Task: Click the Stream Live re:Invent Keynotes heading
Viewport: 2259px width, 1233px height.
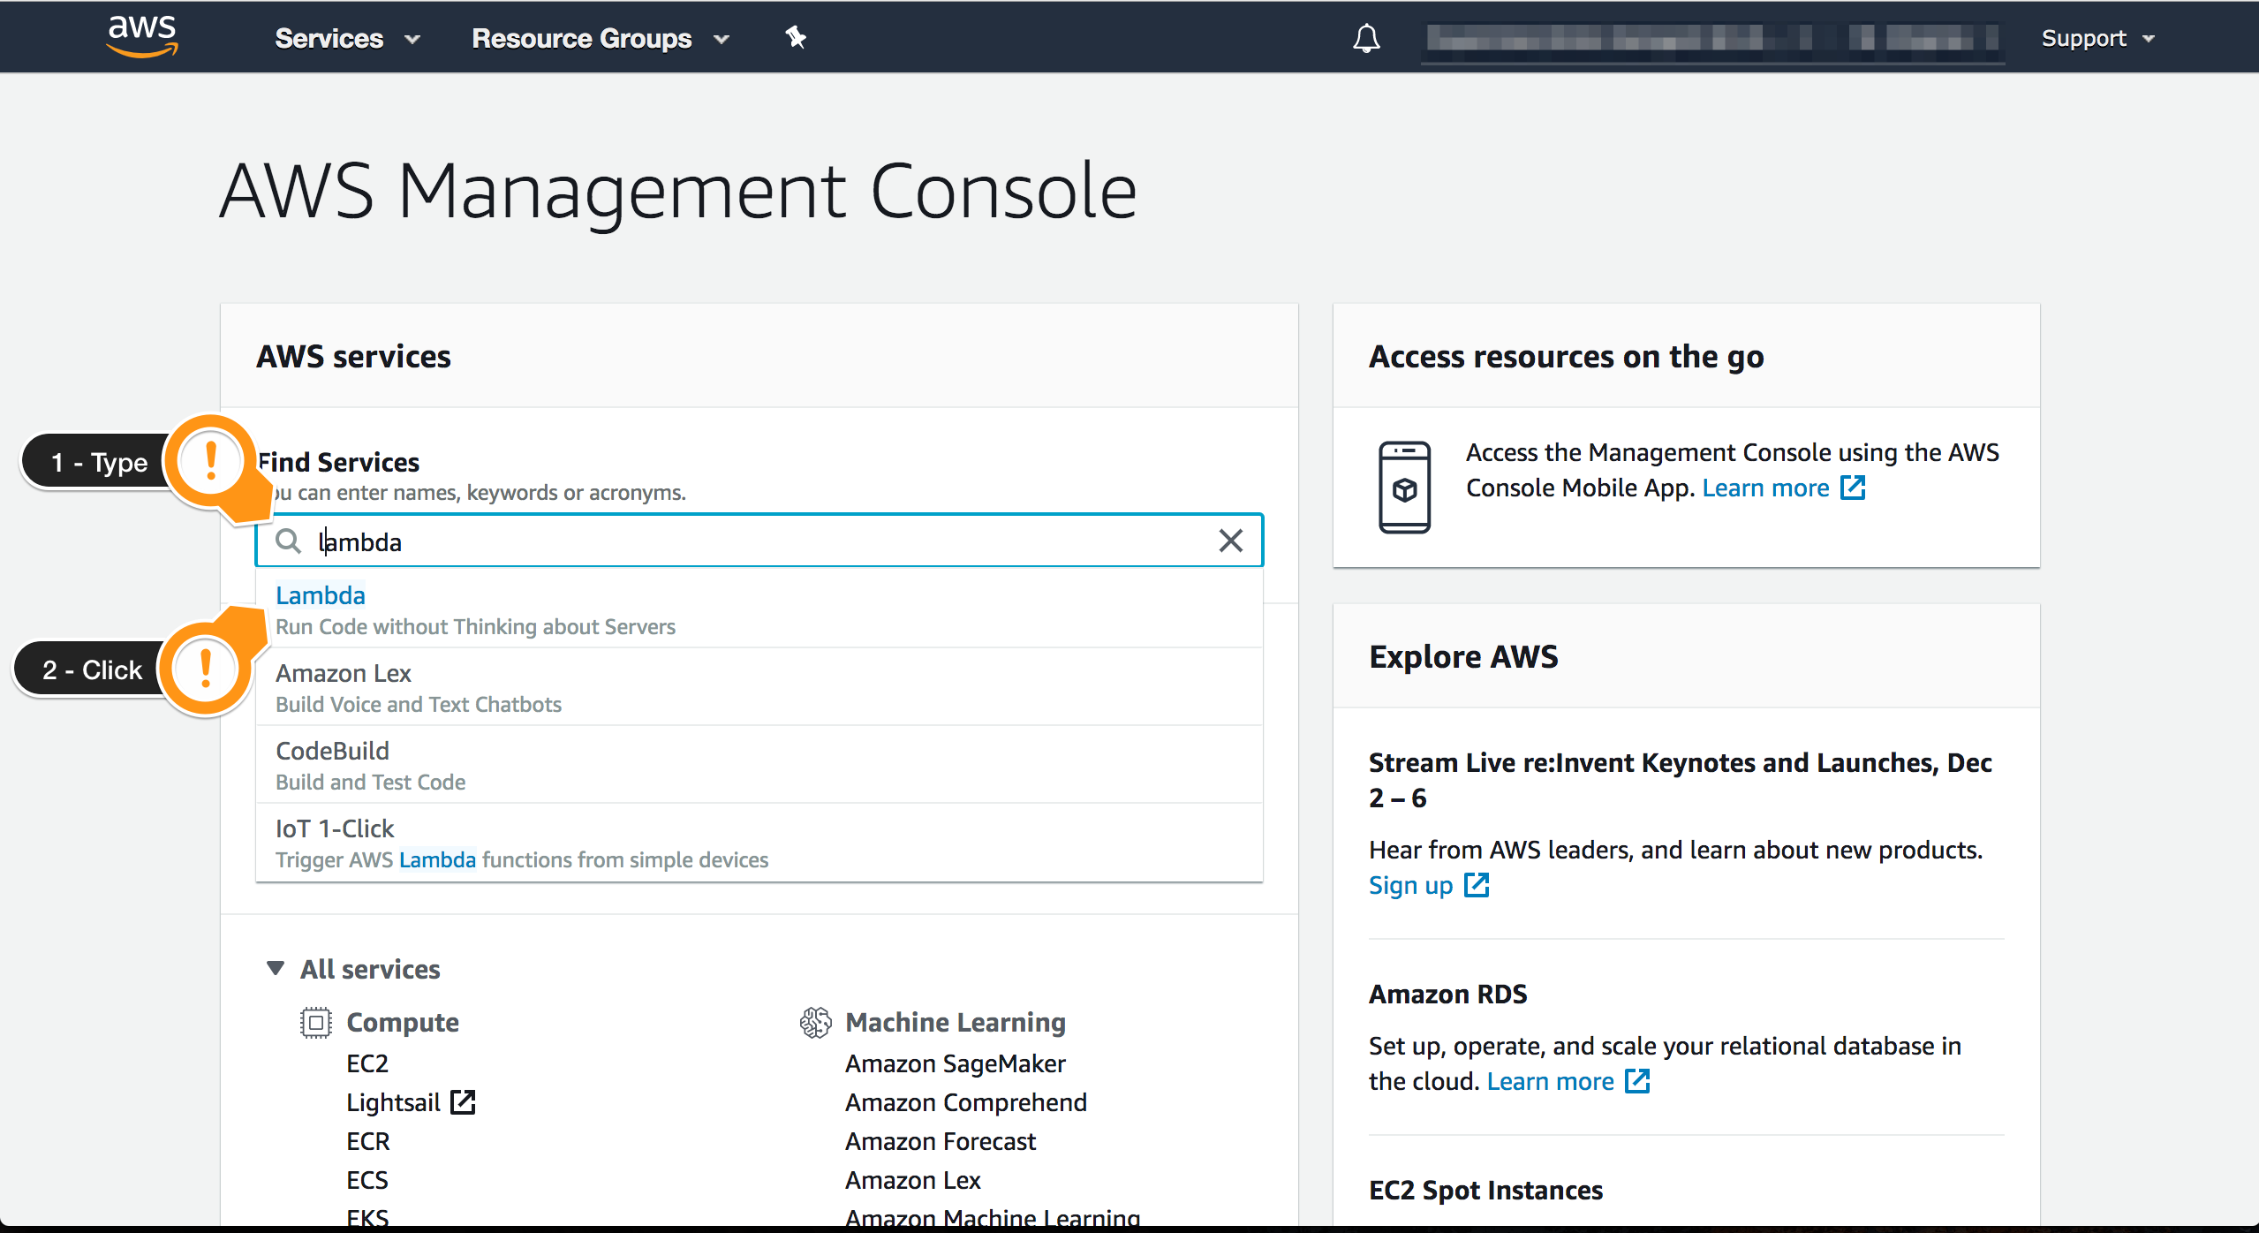Action: tap(1680, 780)
